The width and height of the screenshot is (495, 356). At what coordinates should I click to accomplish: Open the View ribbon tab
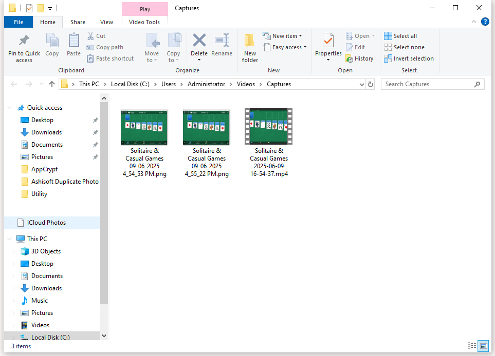coord(106,22)
